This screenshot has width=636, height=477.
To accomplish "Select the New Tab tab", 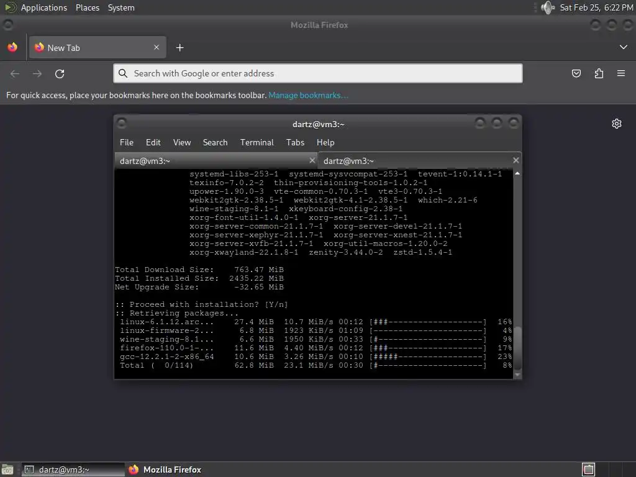I will (x=98, y=47).
